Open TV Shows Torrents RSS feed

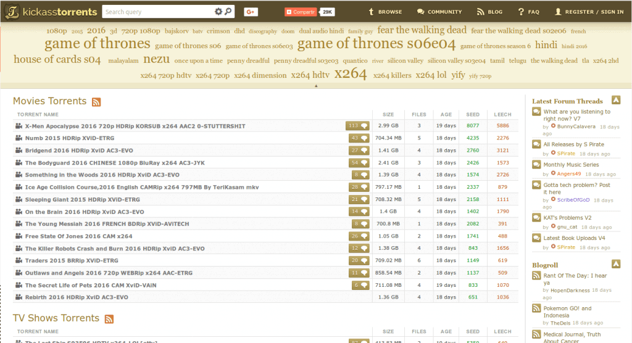tap(109, 319)
